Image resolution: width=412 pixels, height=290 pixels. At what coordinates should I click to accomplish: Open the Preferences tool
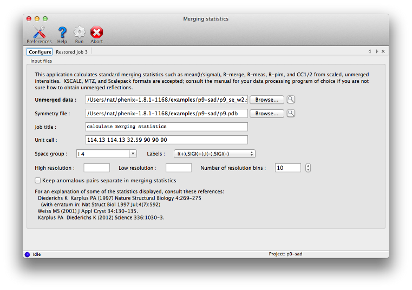39,34
